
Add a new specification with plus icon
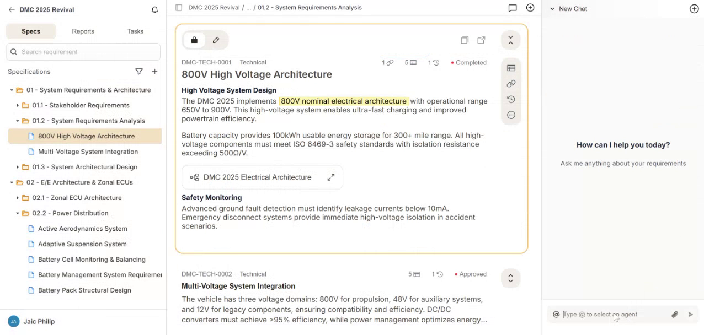[154, 72]
